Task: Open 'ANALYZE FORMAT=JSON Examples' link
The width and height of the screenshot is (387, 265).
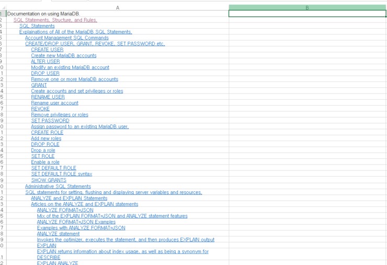Action: (76, 222)
